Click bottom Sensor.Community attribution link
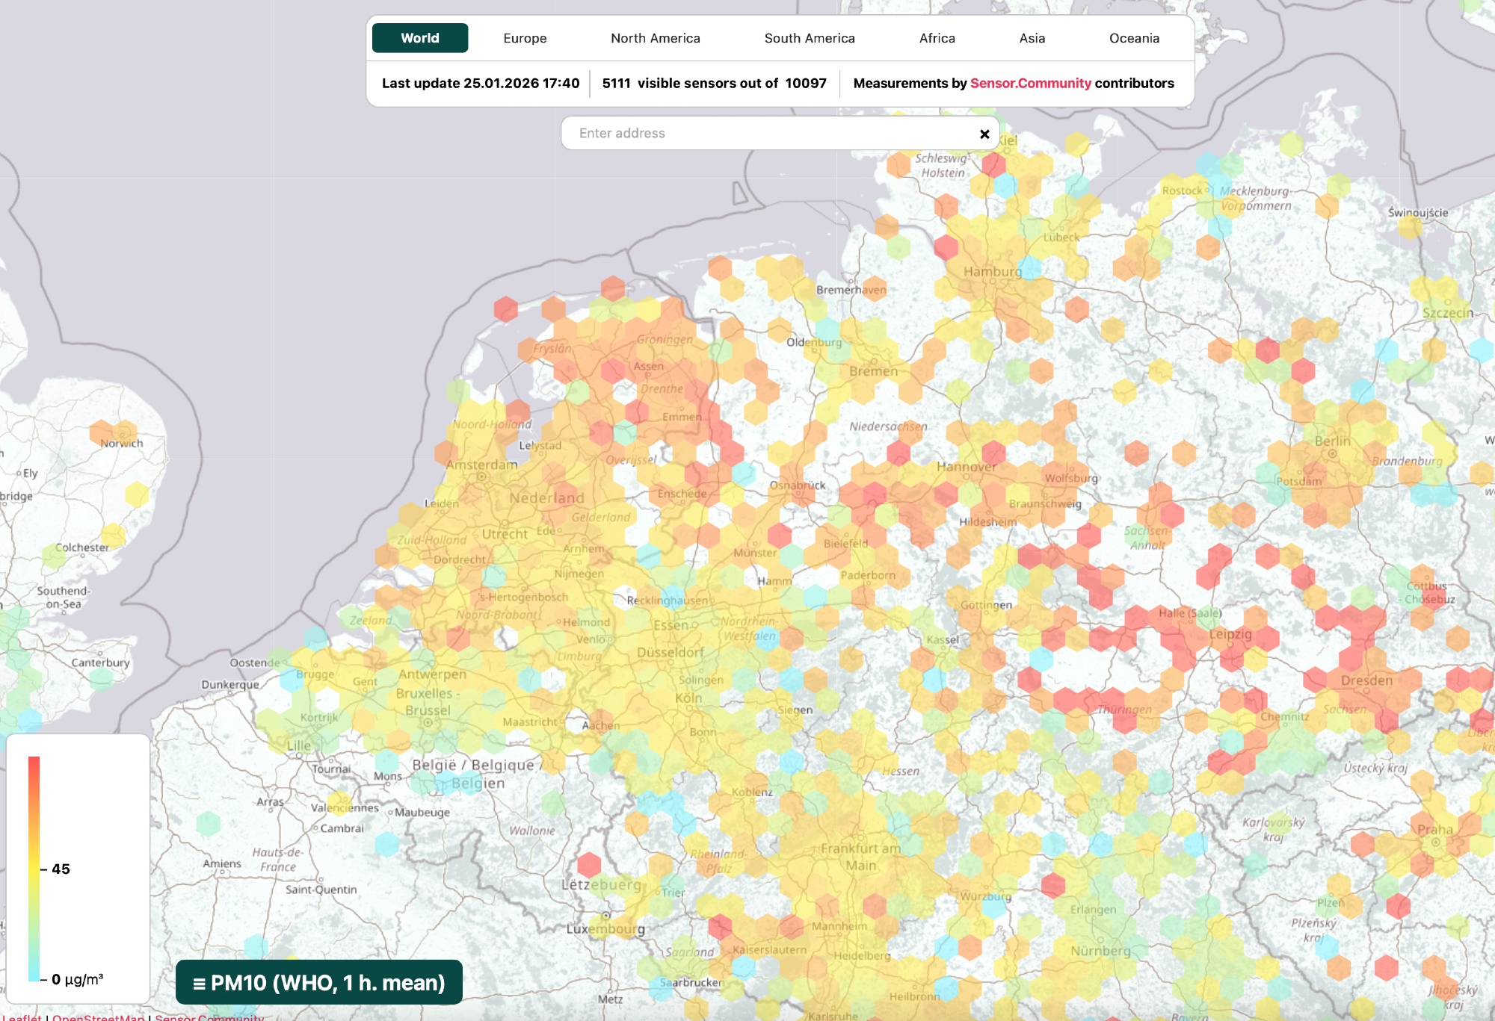The width and height of the screenshot is (1495, 1021). click(209, 1017)
